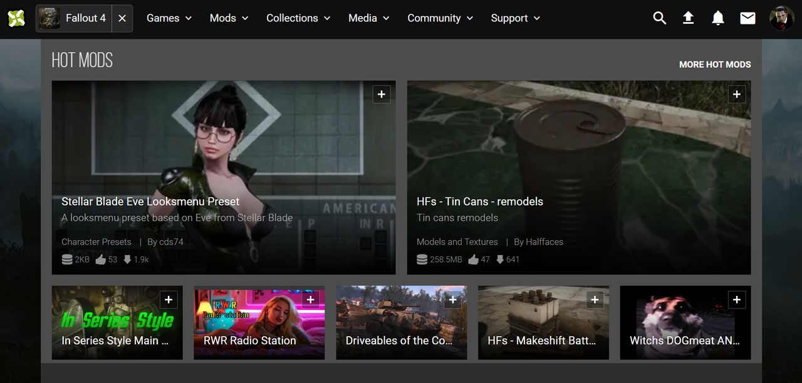Click downloads arrow icon showing 1.9k
This screenshot has width=802, height=383.
tap(127, 260)
